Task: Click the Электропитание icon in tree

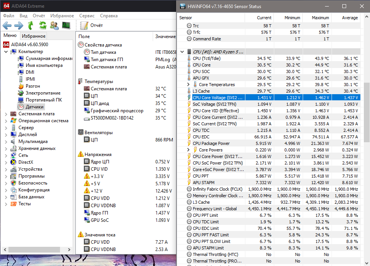Action: pos(21,93)
